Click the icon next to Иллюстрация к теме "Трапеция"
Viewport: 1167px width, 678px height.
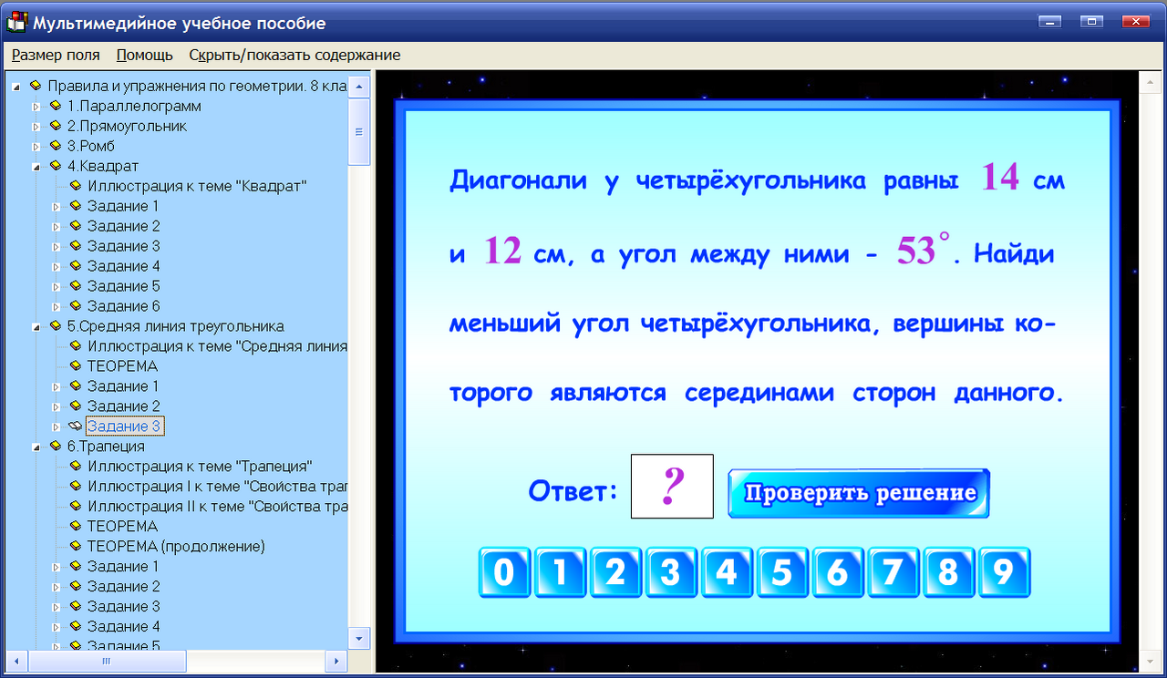pyautogui.click(x=74, y=466)
